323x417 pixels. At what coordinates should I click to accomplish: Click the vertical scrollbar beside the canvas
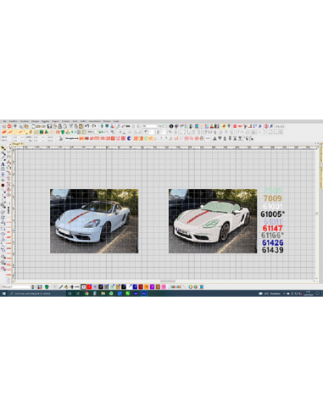tap(317, 214)
